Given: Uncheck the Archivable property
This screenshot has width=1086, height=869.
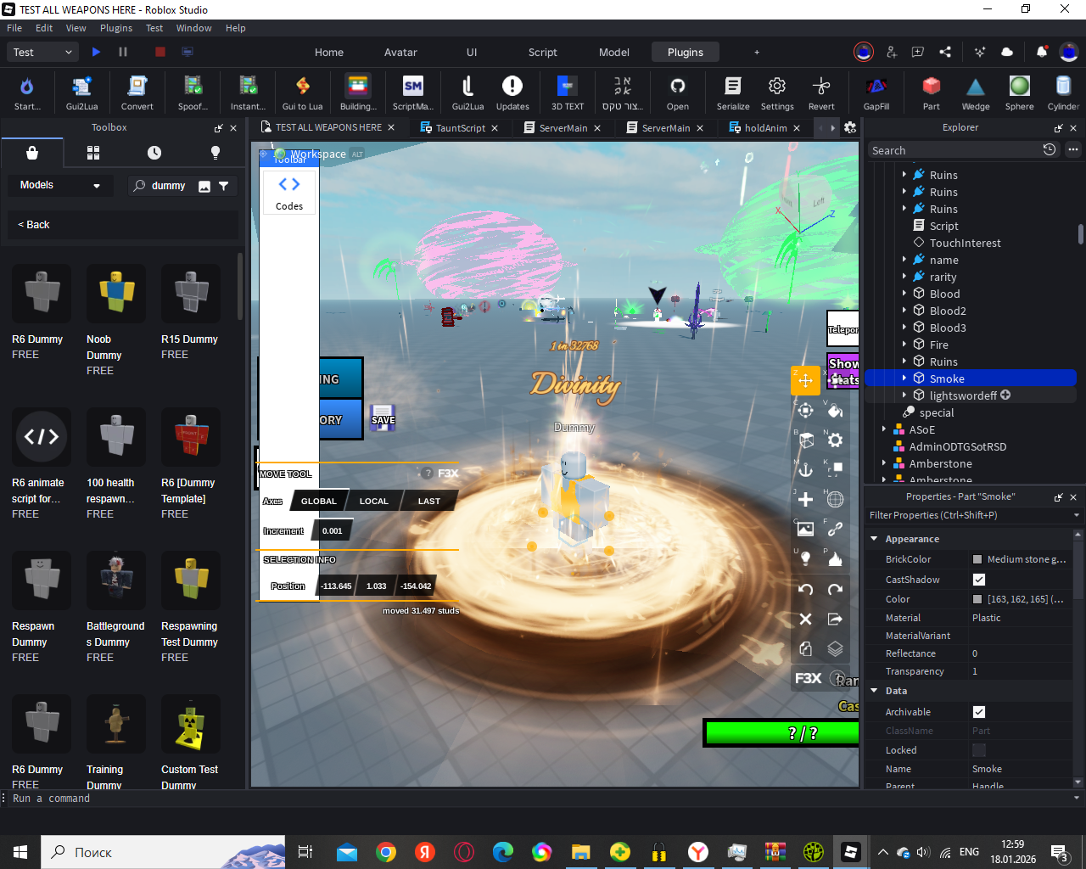Looking at the screenshot, I should click(979, 712).
